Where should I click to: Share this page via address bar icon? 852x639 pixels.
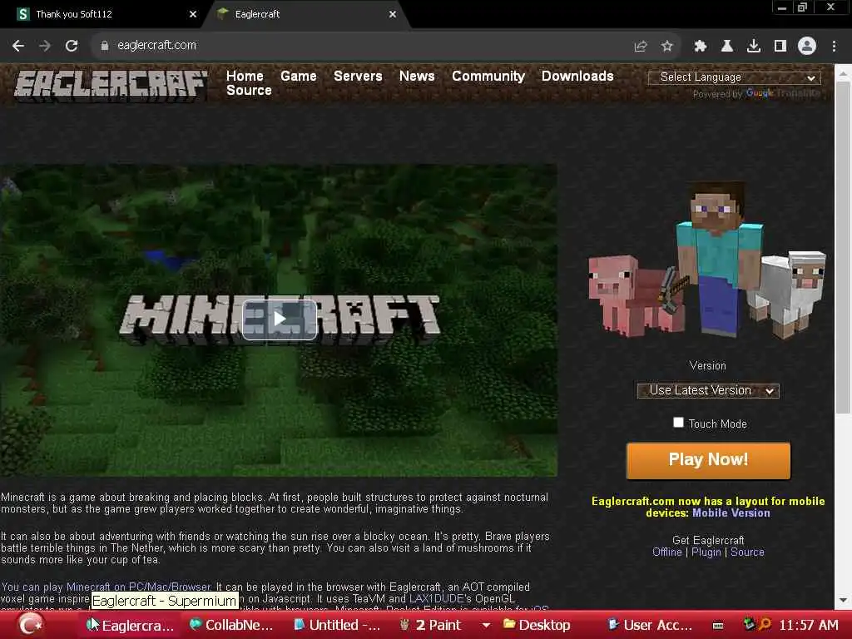click(x=641, y=47)
